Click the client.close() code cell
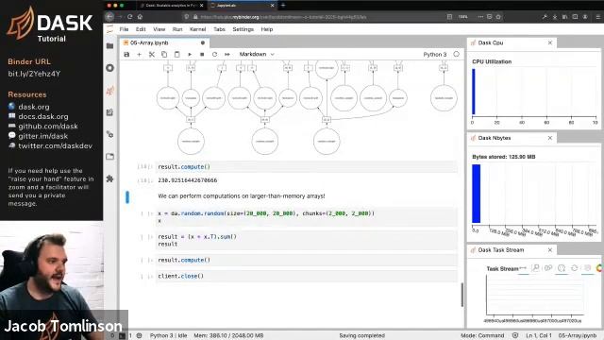Viewport: 604px width, 340px height. [307, 276]
